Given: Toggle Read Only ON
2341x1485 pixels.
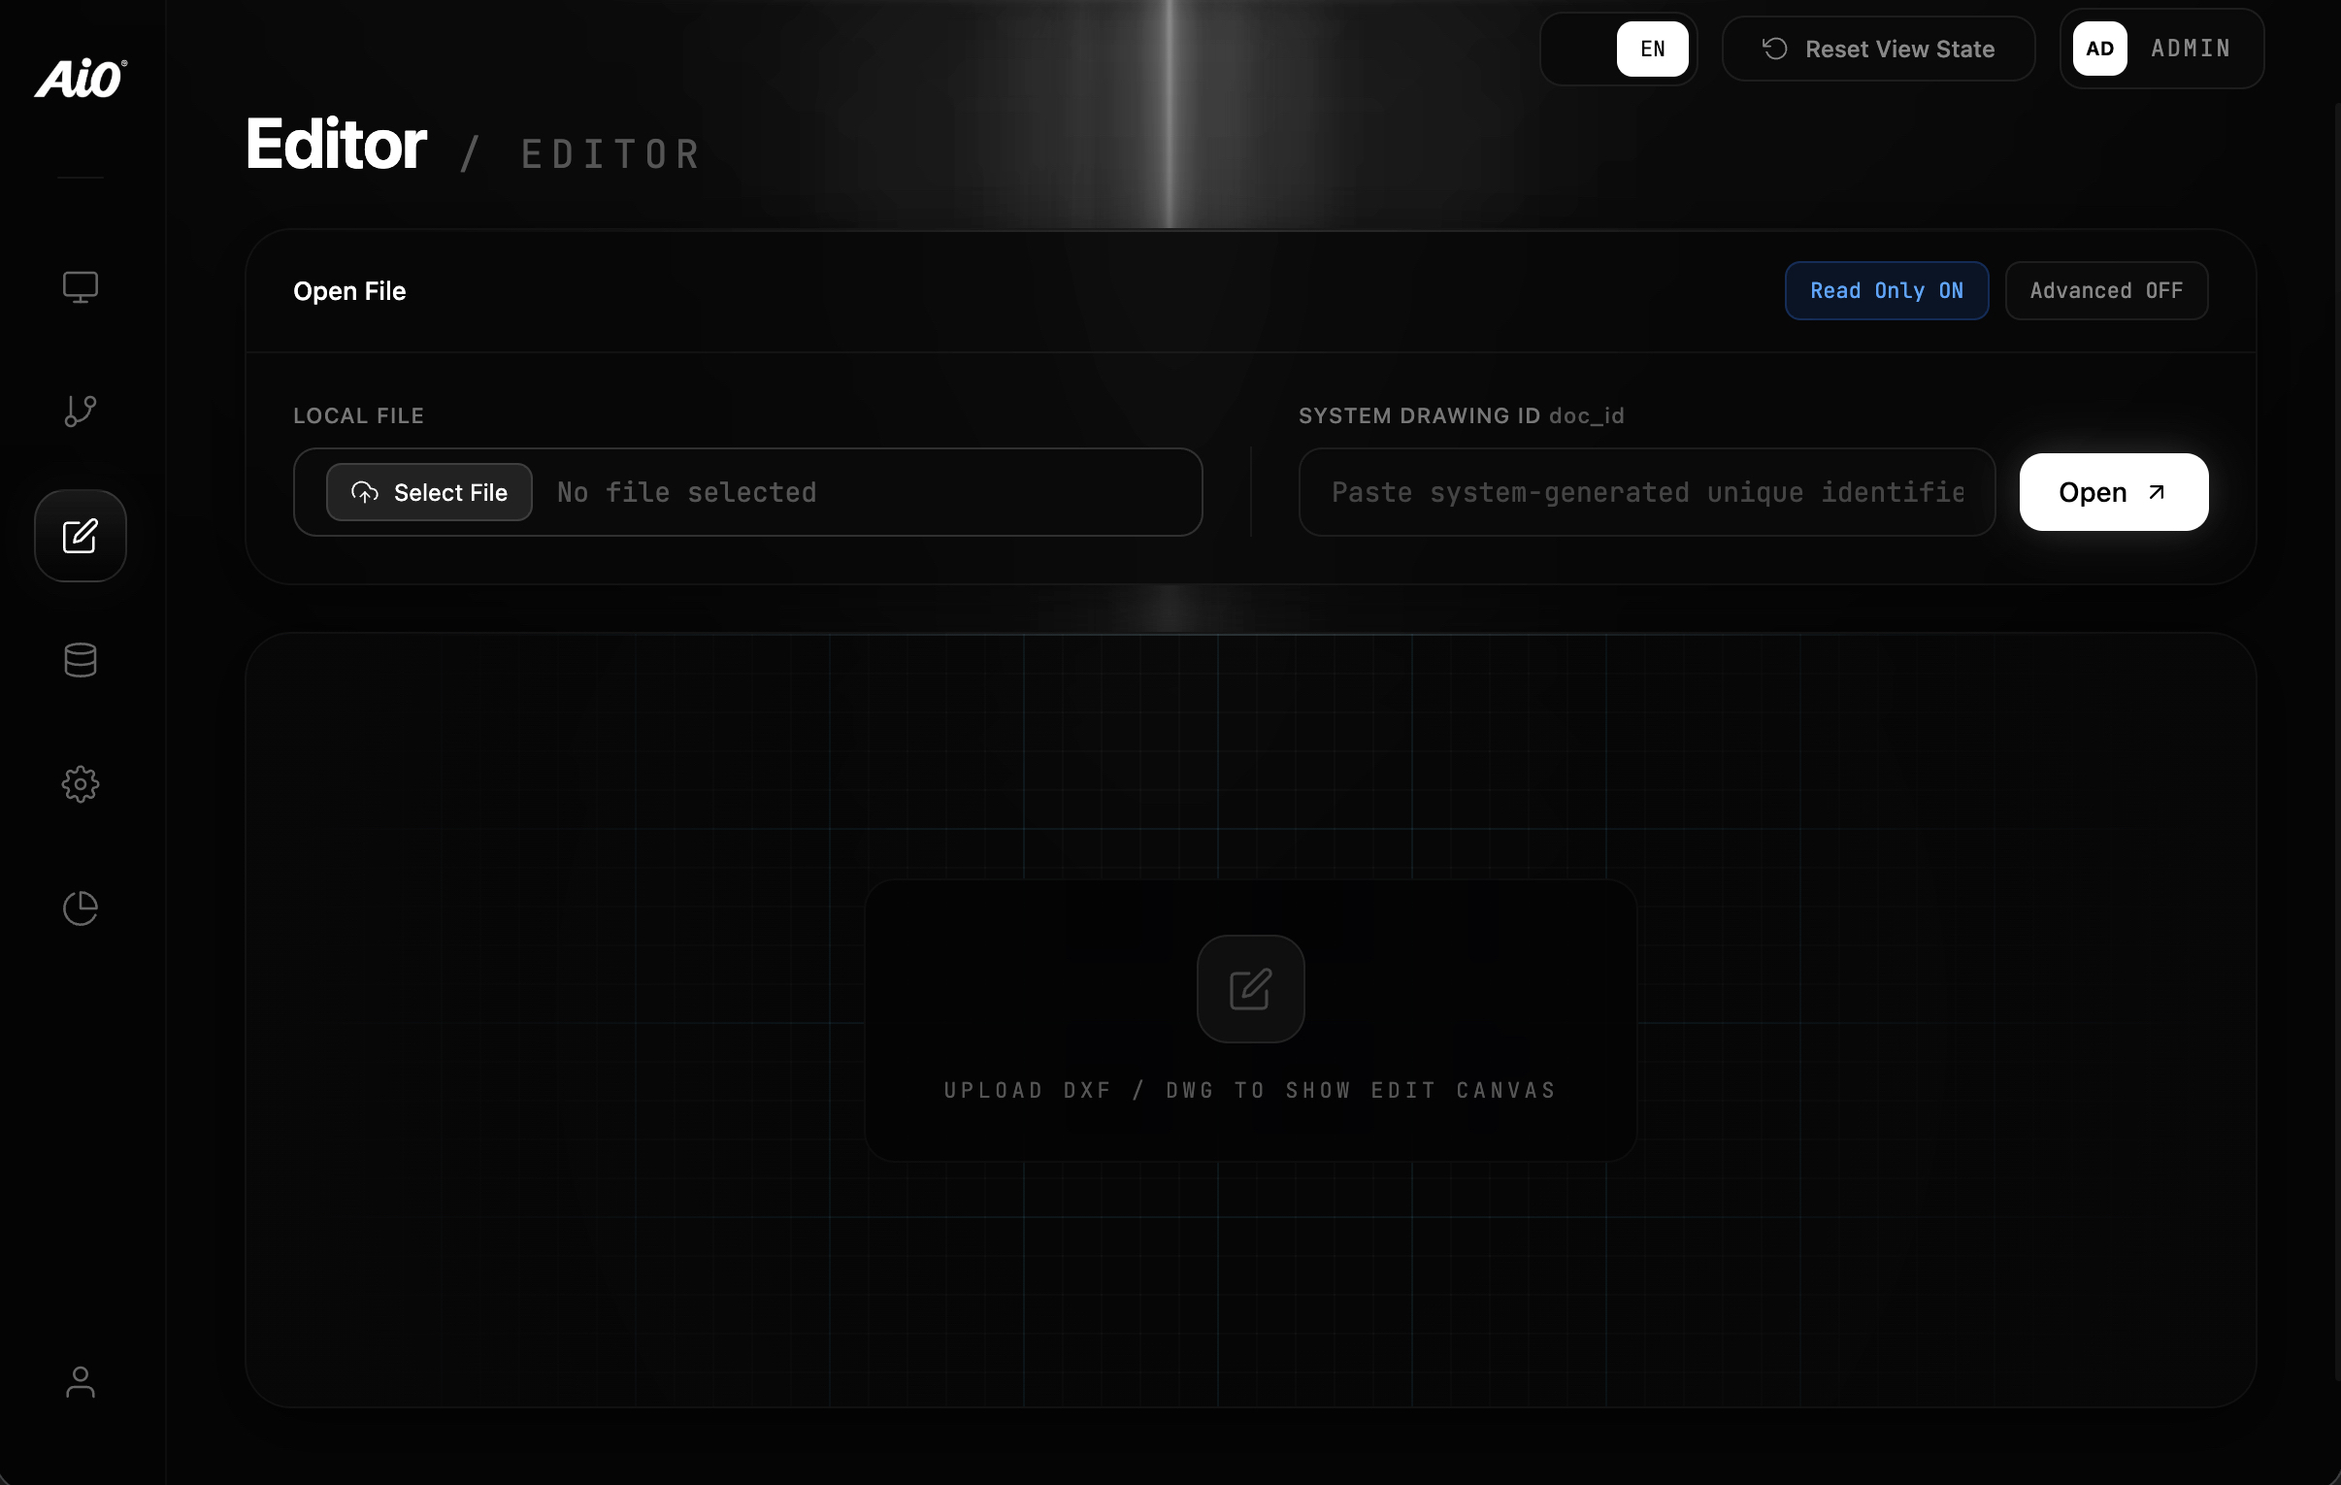Looking at the screenshot, I should (1886, 291).
